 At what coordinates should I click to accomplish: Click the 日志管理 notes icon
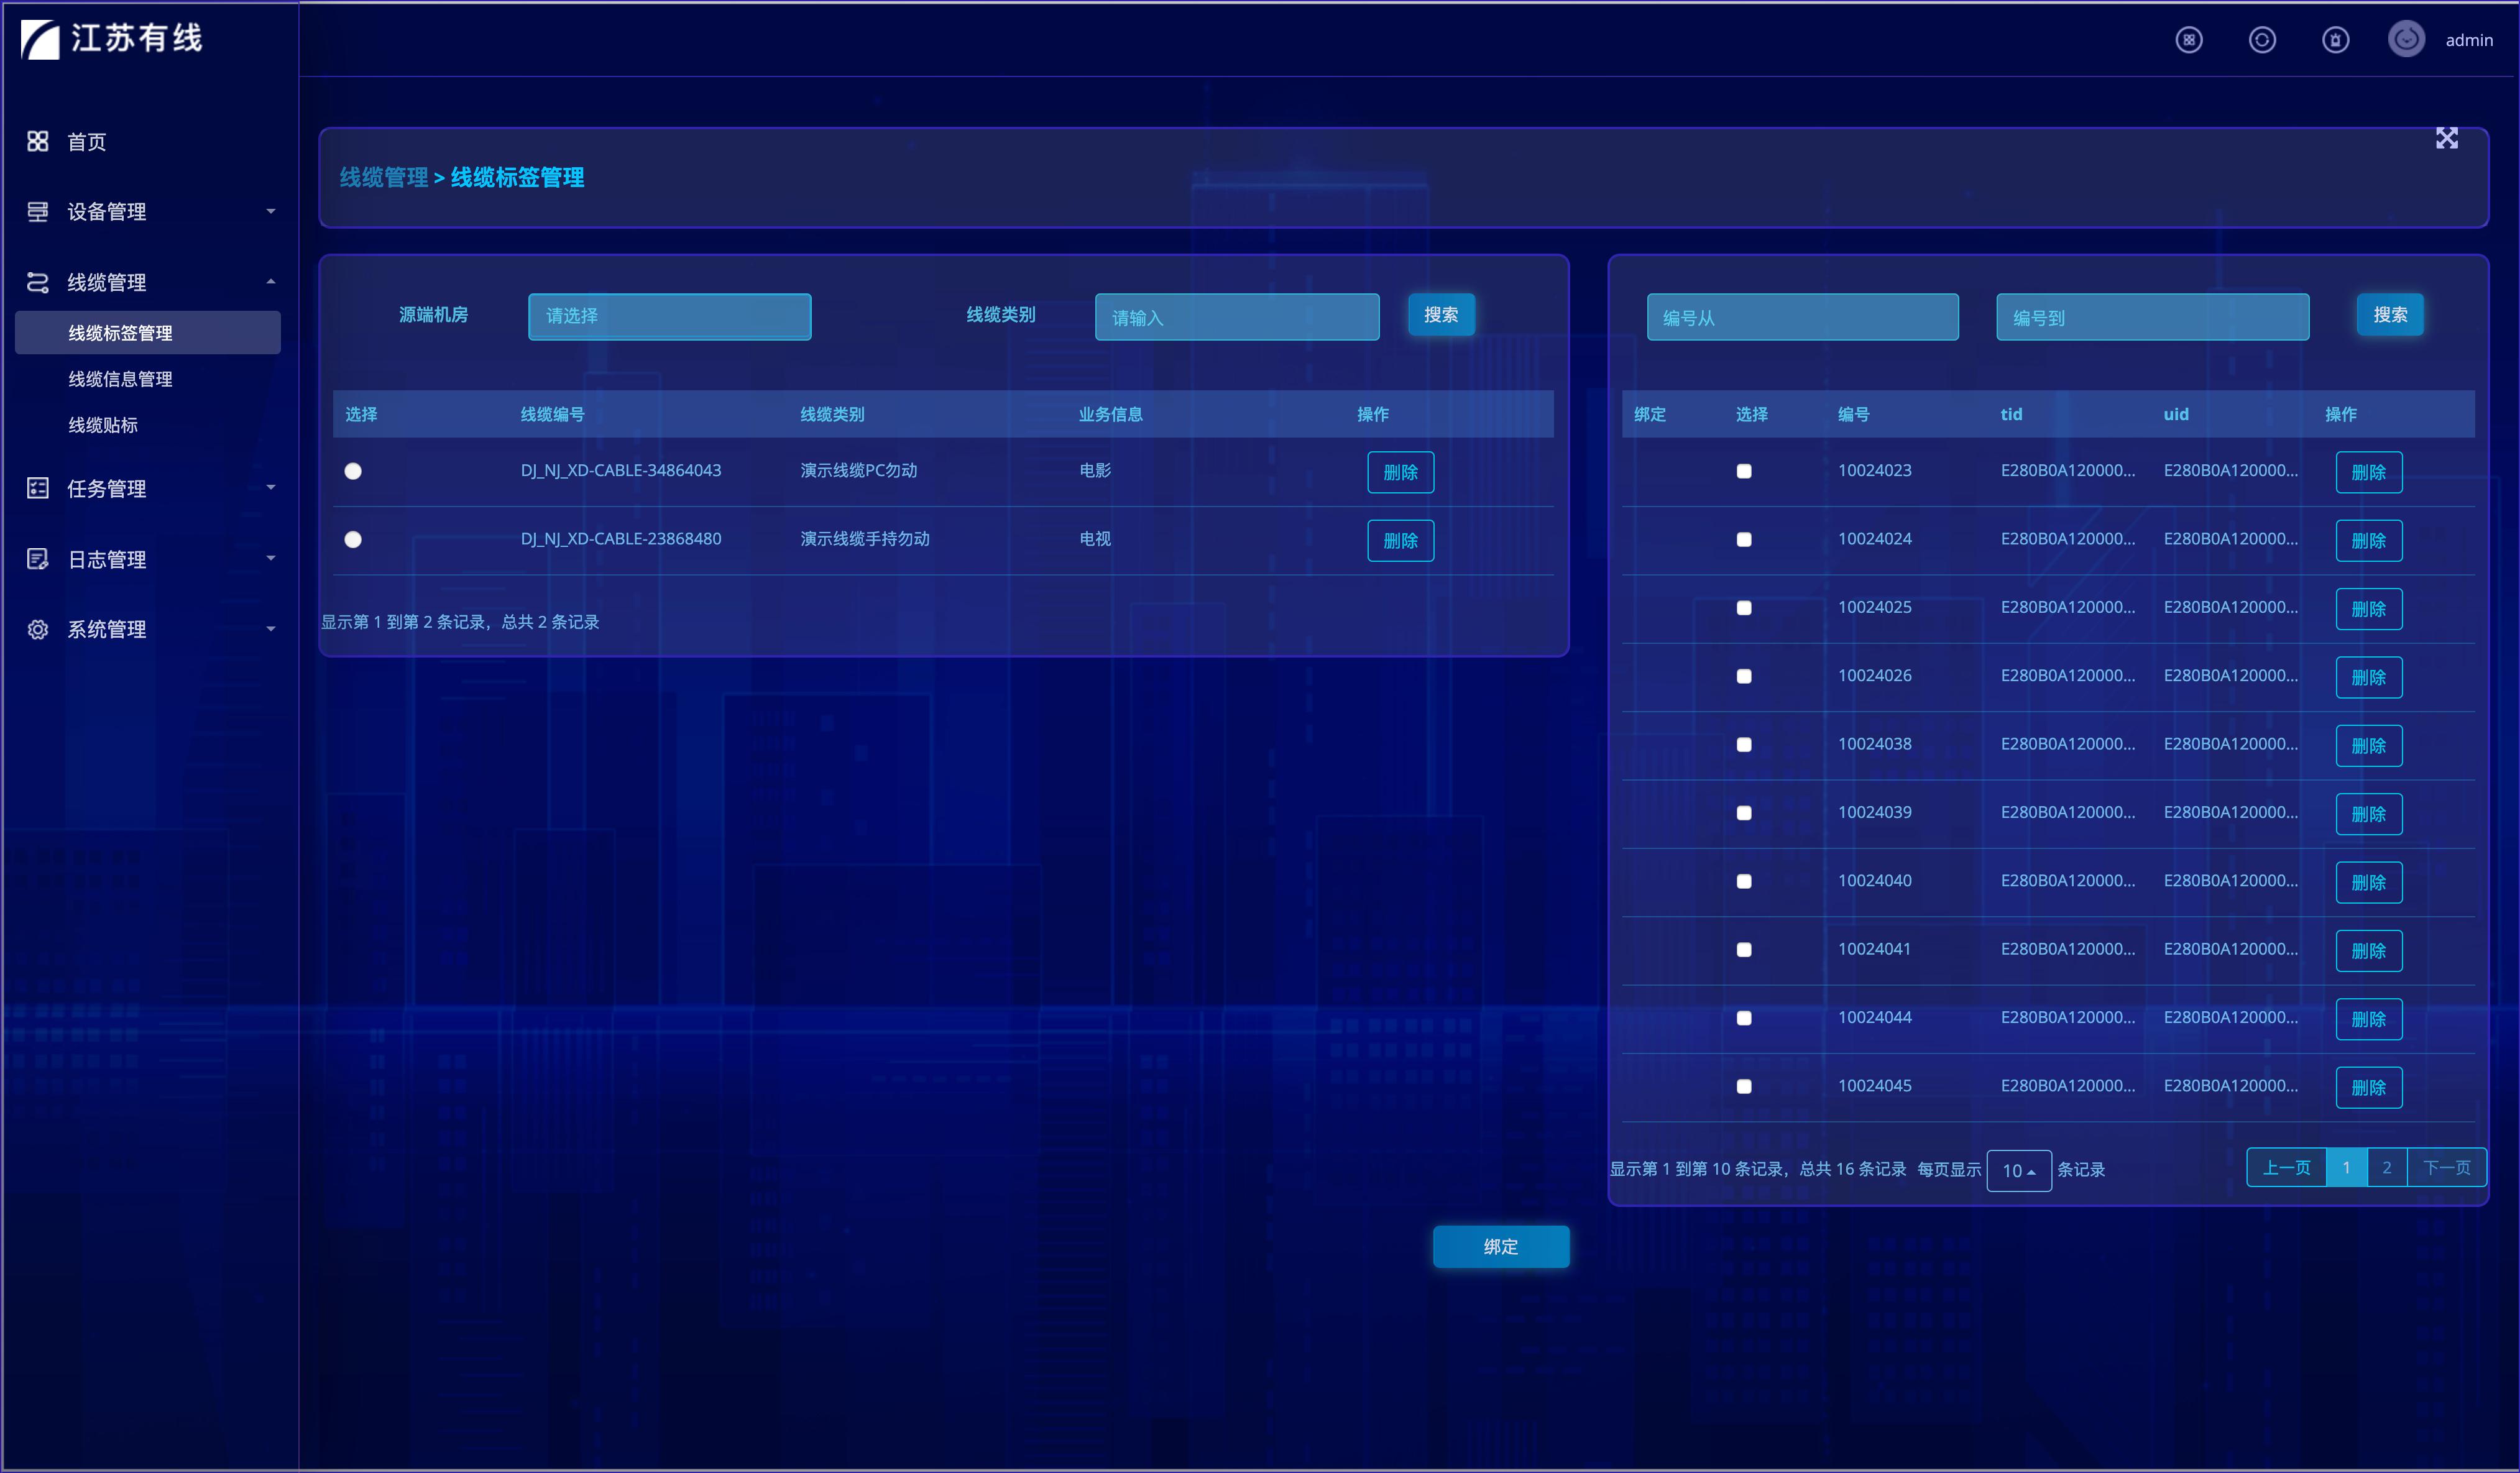pyautogui.click(x=37, y=559)
